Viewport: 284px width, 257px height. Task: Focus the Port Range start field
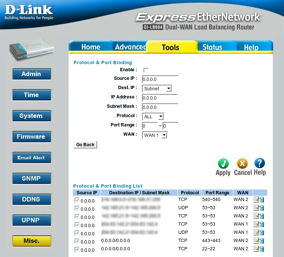click(150, 126)
